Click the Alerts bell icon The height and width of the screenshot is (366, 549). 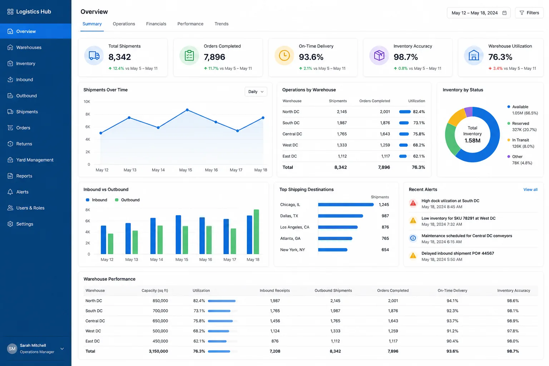coord(10,192)
